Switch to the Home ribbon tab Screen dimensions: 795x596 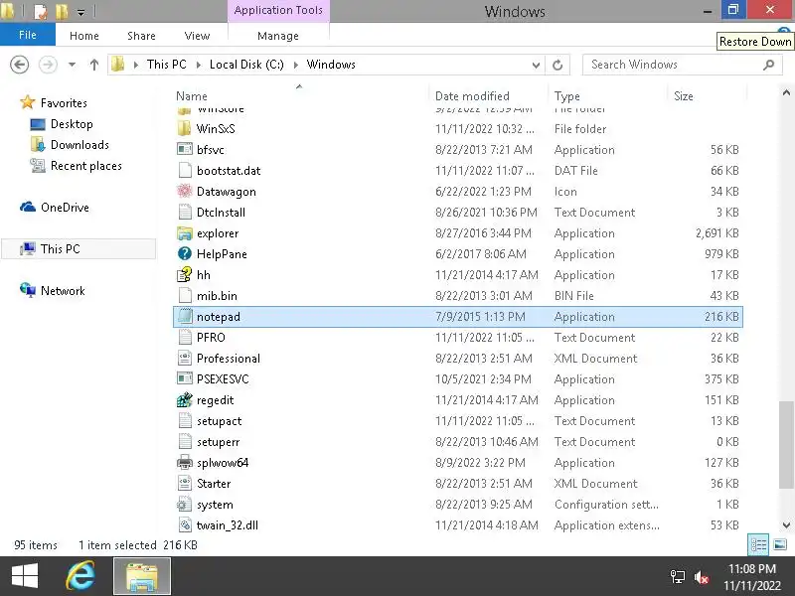(84, 36)
